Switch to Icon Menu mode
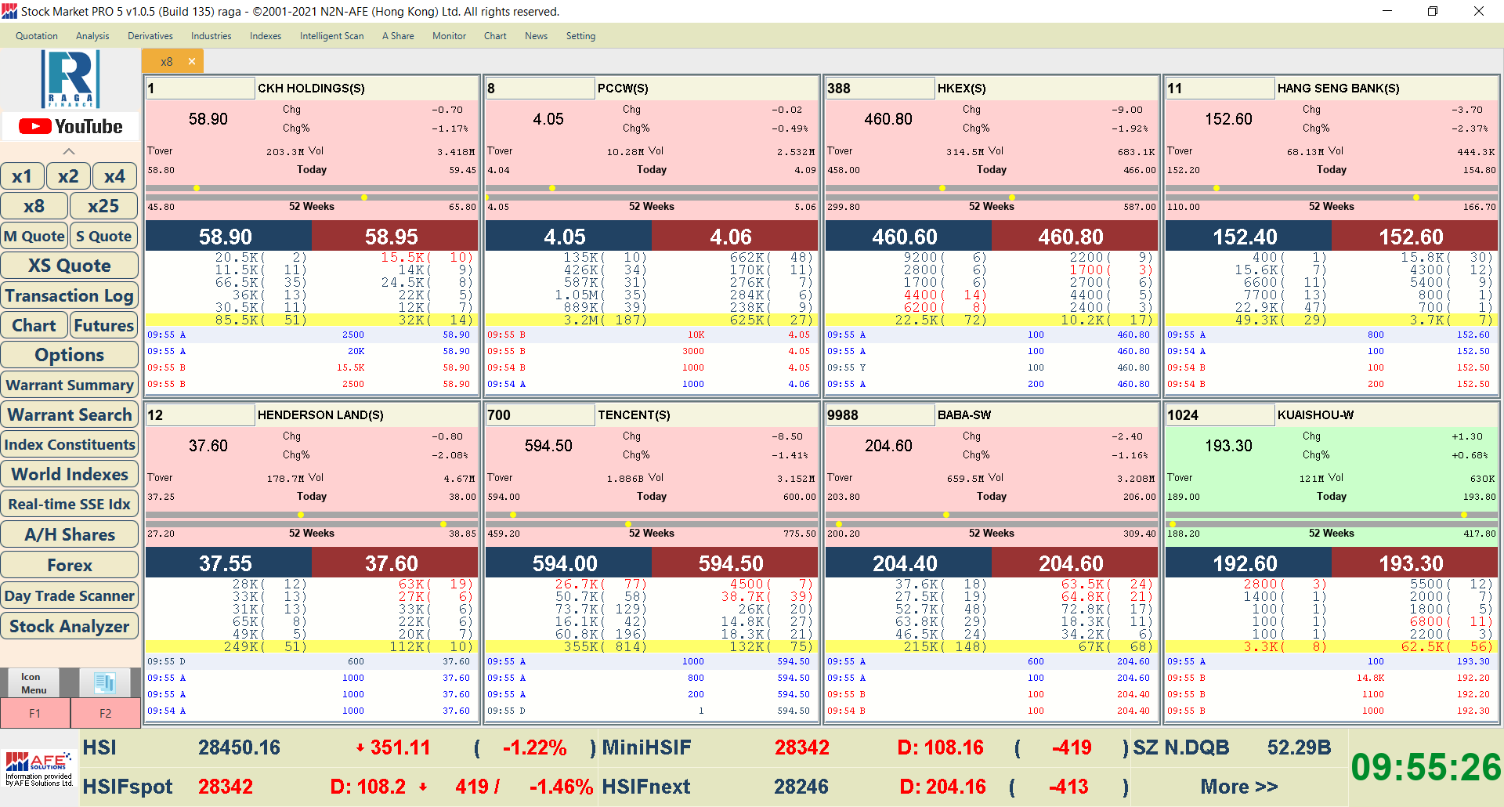Viewport: 1504px width, 807px height. 34,683
